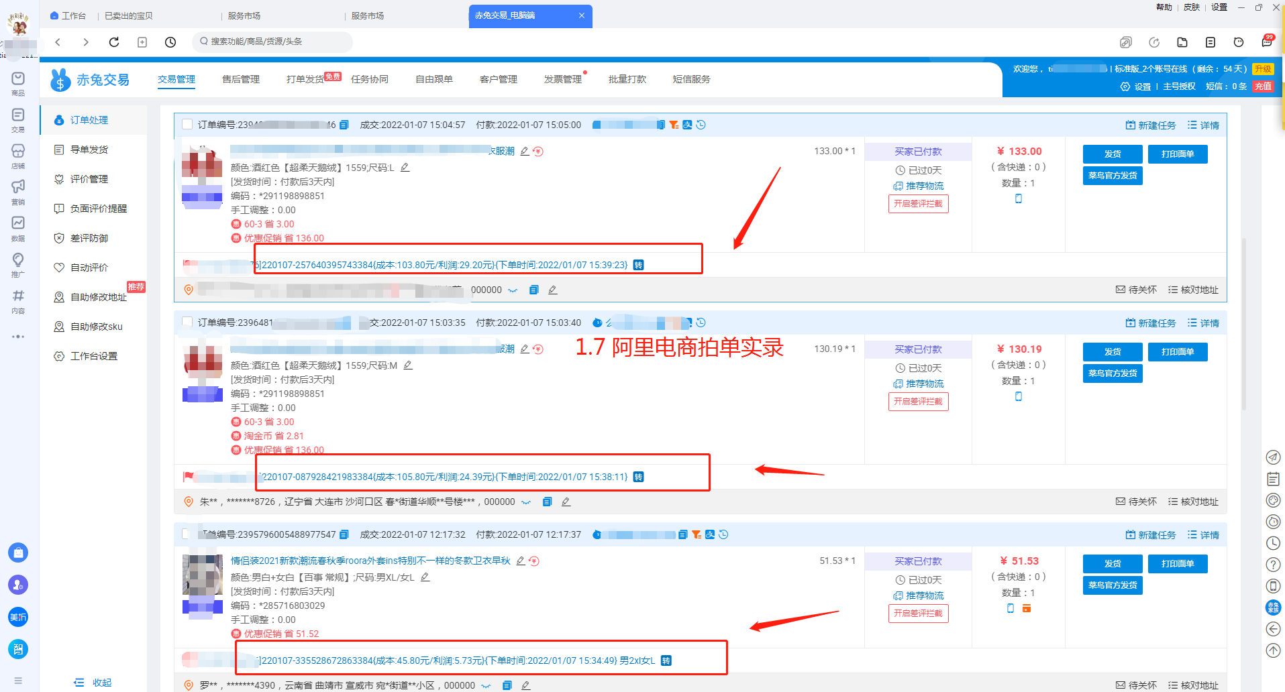Select checkbox of order 2396481
Image resolution: width=1285 pixels, height=692 pixels.
(x=187, y=323)
